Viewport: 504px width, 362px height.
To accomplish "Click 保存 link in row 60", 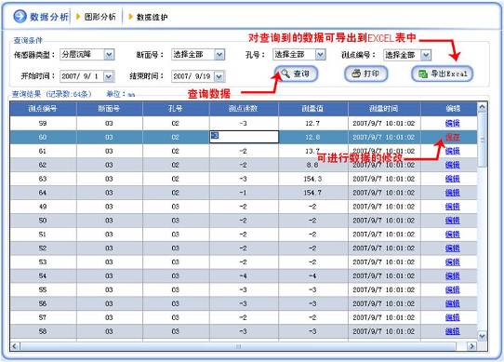I will coord(452,138).
